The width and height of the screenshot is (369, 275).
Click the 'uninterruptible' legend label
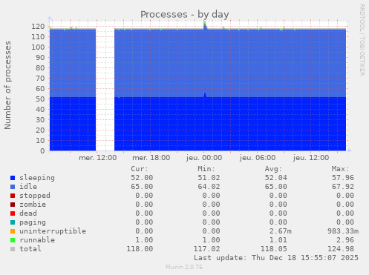tap(53, 231)
